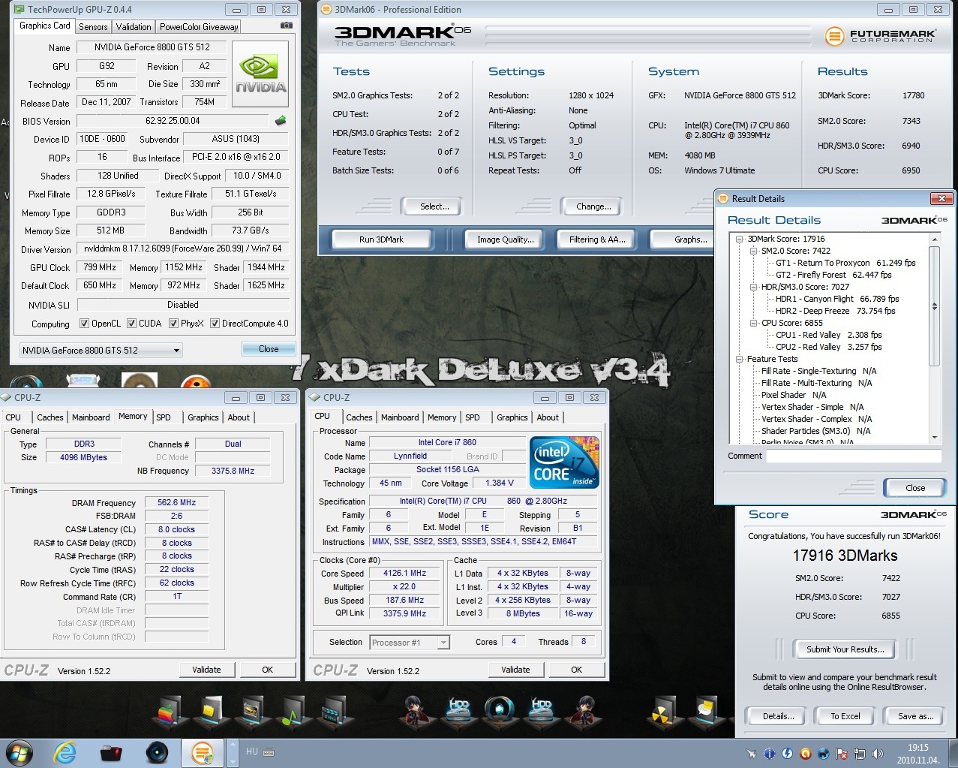Click the volume speaker tray icon

coord(876,753)
